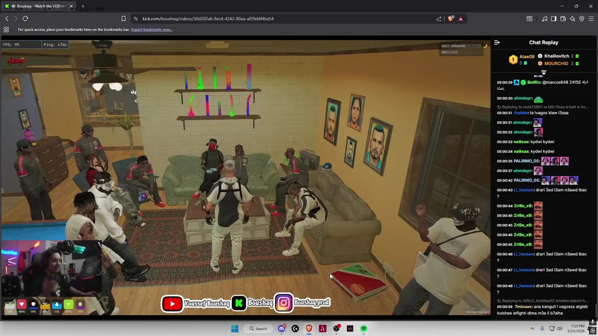Click the Chat Replay heading
The image size is (598, 336).
[x=543, y=42]
